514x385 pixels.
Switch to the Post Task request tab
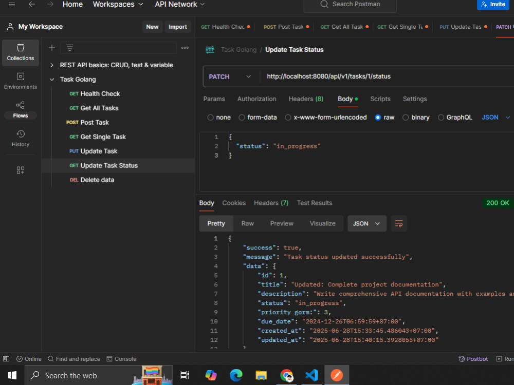click(286, 27)
